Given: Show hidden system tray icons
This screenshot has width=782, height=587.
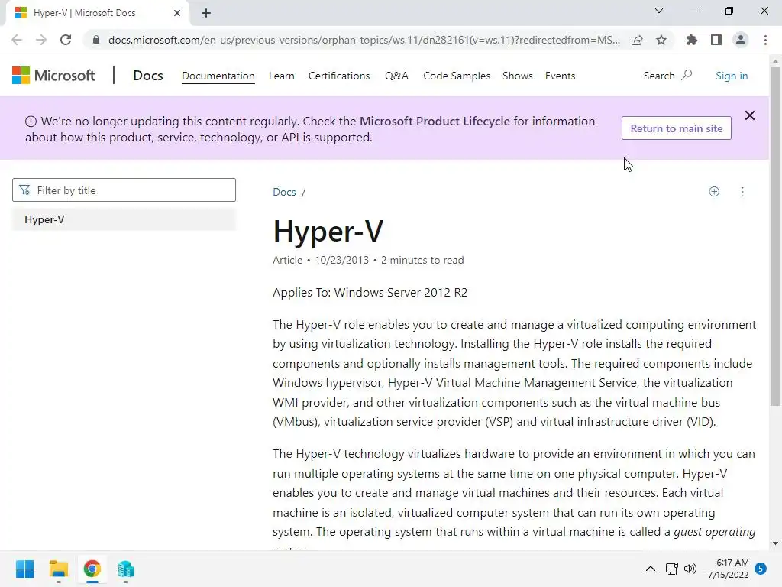Looking at the screenshot, I should click(x=651, y=569).
